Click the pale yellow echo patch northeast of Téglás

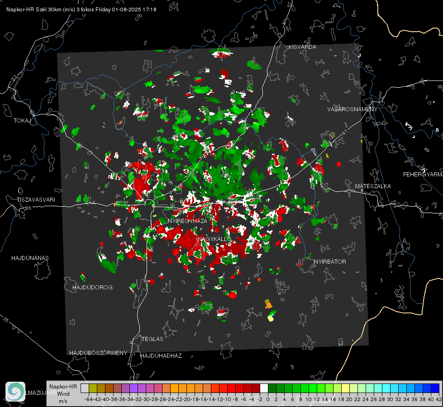(271, 318)
